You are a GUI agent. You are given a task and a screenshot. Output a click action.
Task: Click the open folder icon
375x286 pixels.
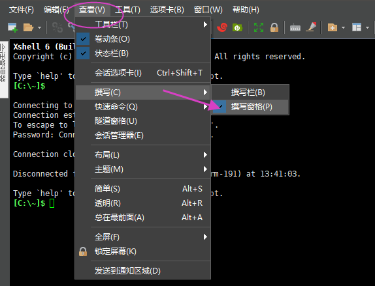[x=29, y=27]
